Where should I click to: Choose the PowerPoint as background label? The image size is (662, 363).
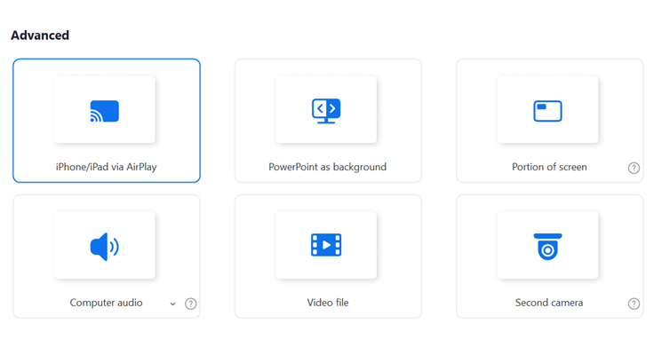tap(327, 167)
